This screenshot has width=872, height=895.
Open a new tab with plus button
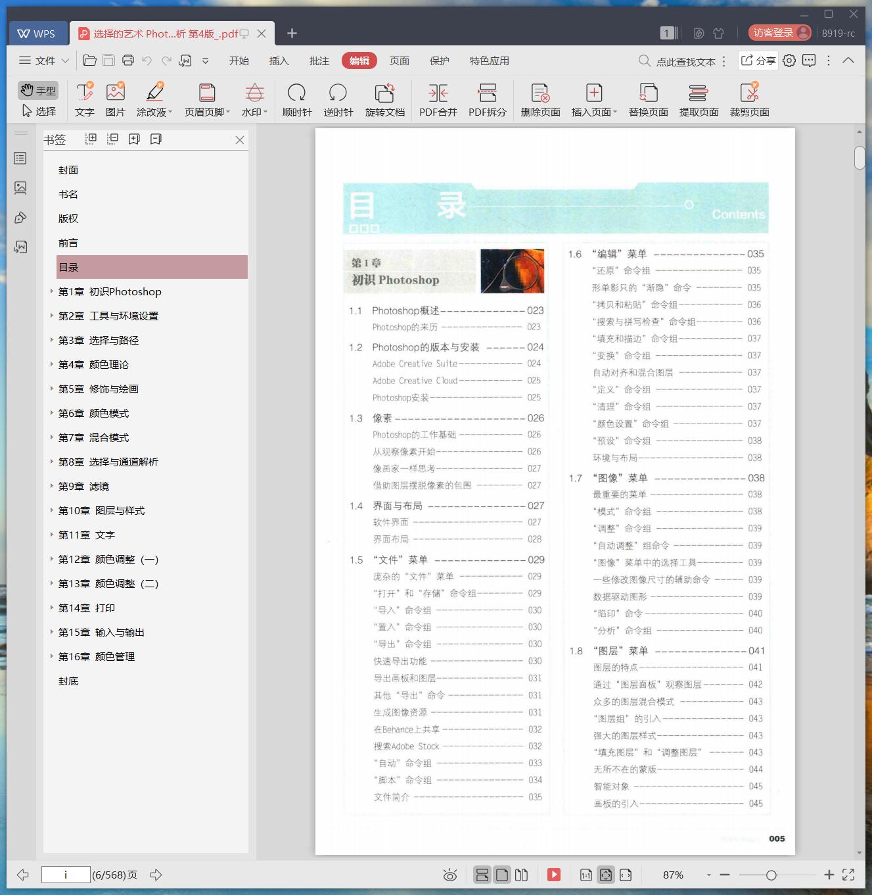292,33
